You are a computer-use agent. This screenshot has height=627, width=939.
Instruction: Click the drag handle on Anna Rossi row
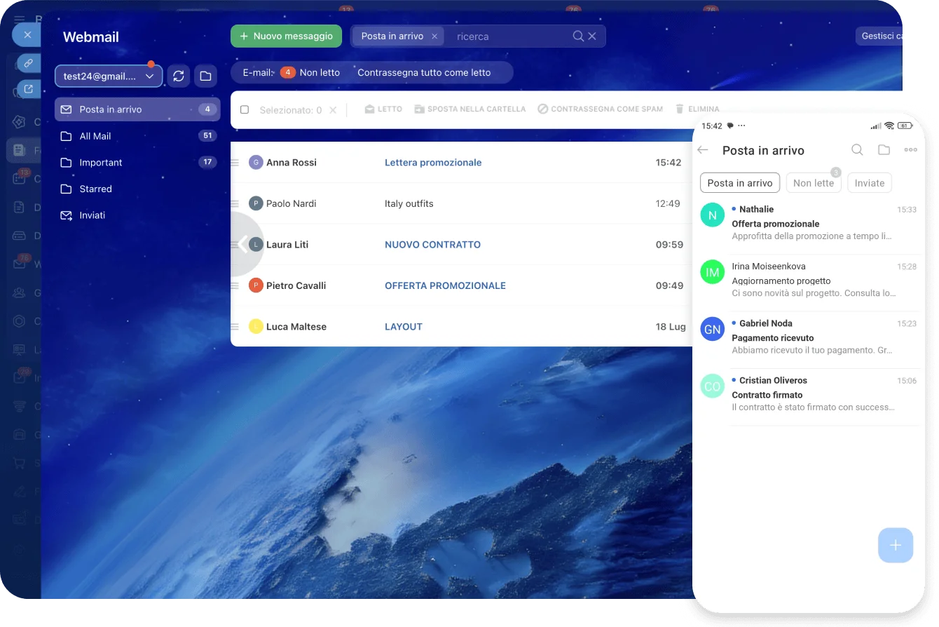235,163
